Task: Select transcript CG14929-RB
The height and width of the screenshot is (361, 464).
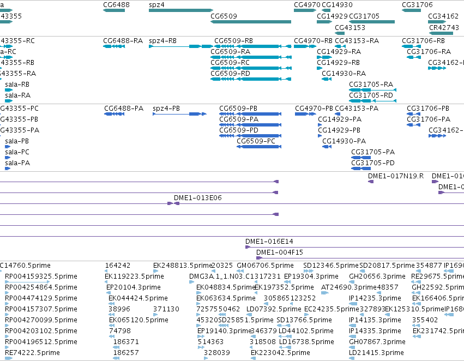Action: pyautogui.click(x=338, y=62)
